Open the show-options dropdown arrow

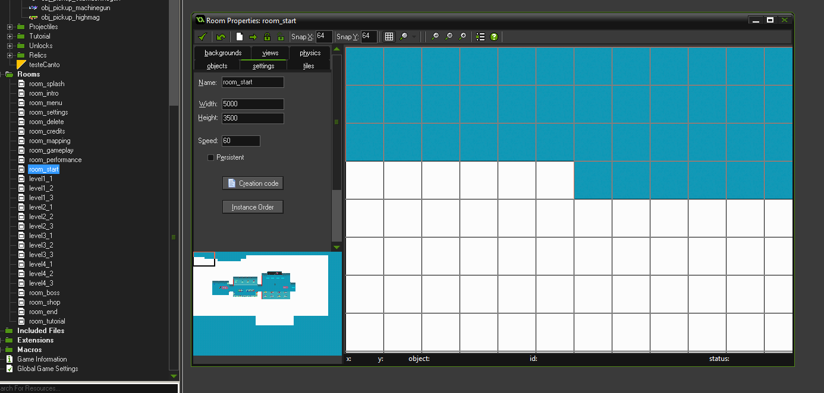tap(414, 37)
